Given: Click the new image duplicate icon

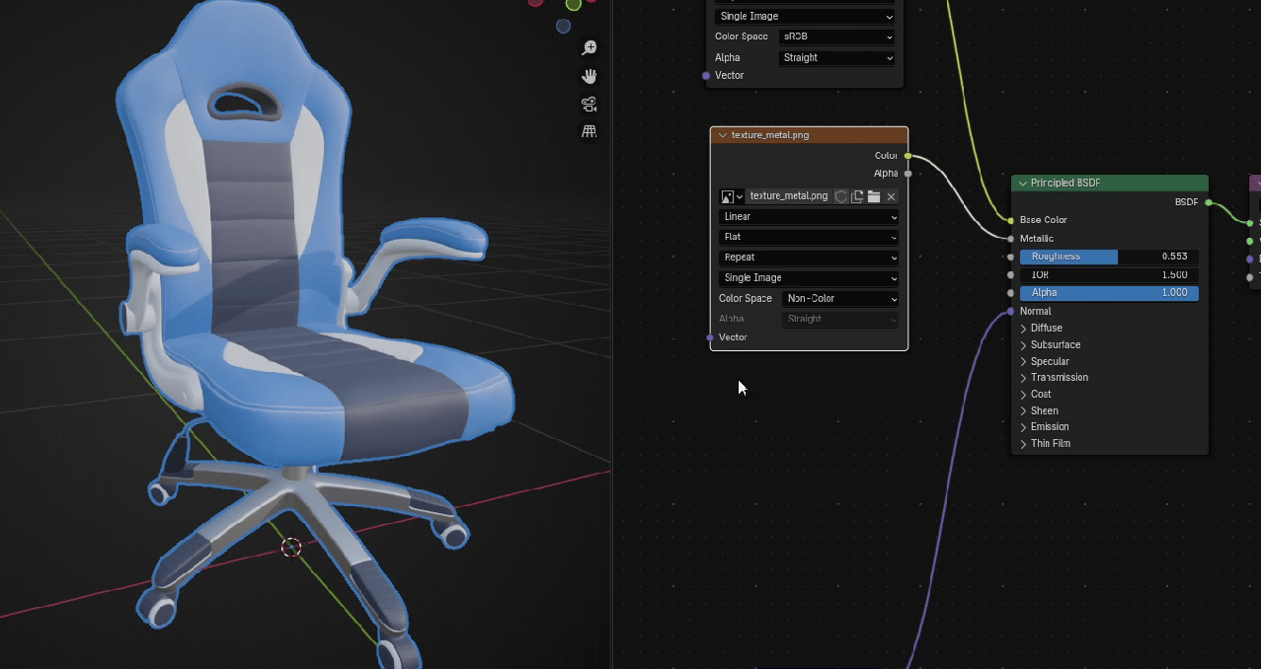Looking at the screenshot, I should click(x=857, y=196).
